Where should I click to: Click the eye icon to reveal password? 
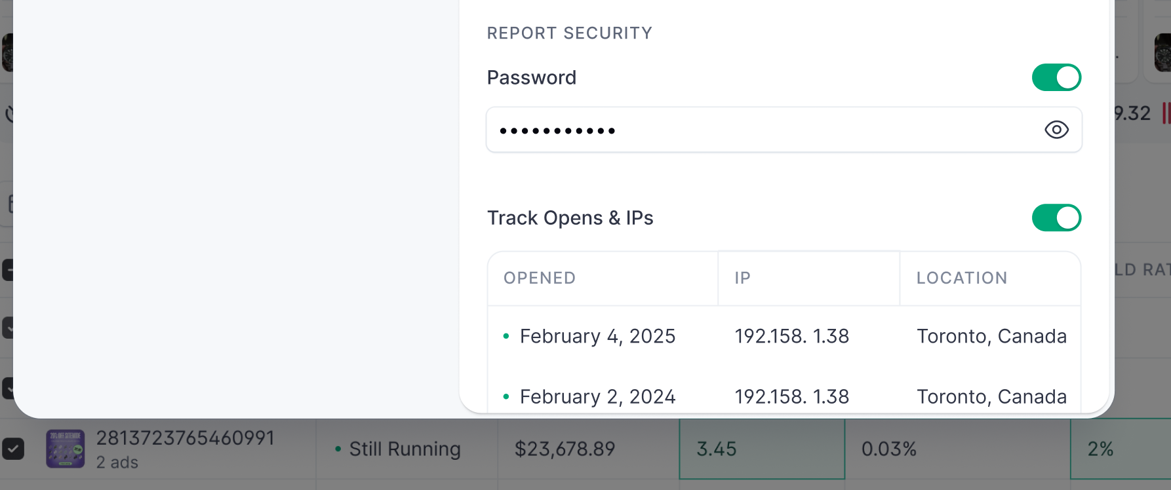coord(1056,130)
